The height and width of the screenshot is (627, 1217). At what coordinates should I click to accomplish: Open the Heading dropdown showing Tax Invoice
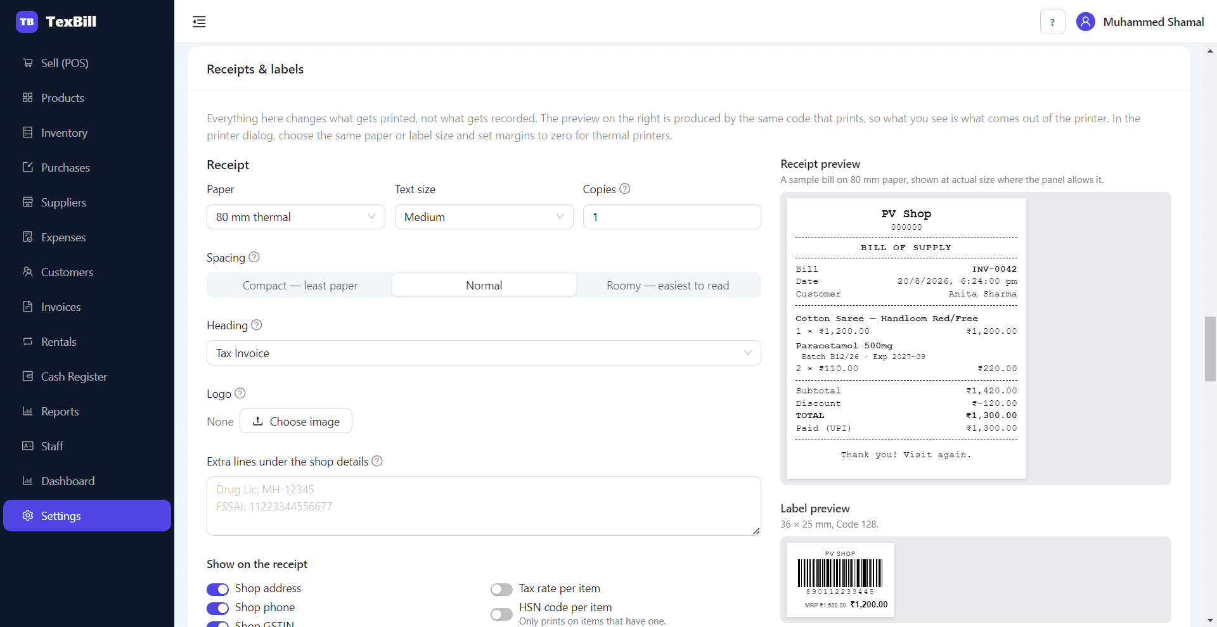point(484,353)
